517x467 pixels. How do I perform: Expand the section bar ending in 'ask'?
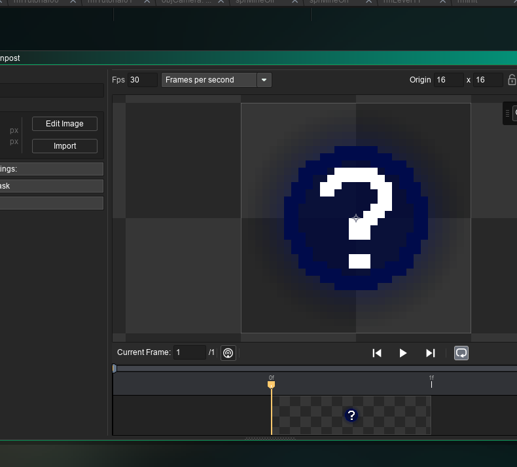point(52,186)
